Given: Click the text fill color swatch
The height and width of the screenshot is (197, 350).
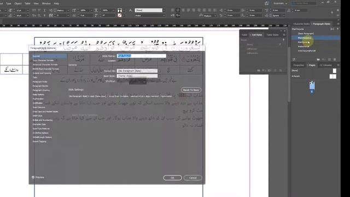Looking at the screenshot, I should coord(120,10).
